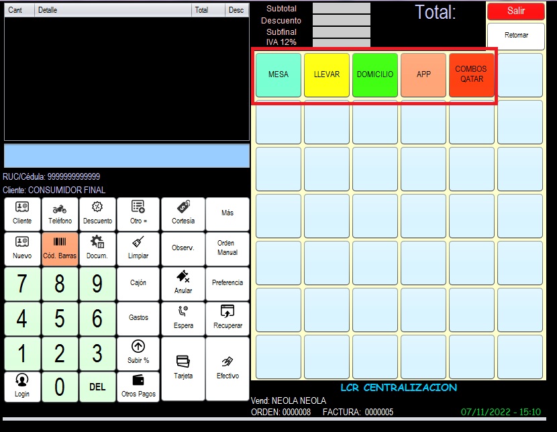Choose Efectivo cash payment
The width and height of the screenshot is (557, 432).
[227, 368]
